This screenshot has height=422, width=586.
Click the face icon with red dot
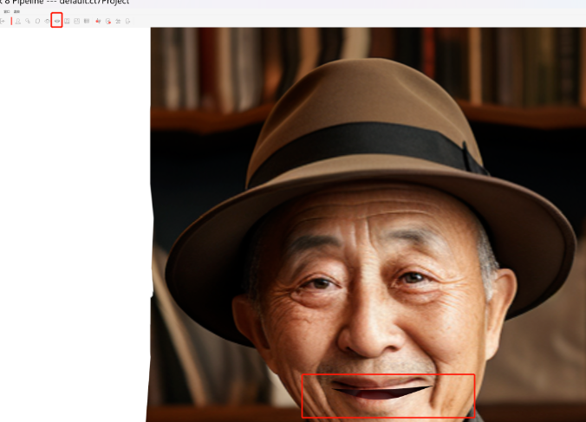[x=107, y=20]
